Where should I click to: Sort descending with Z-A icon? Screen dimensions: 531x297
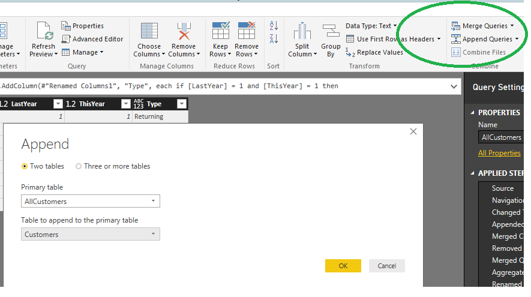(x=274, y=38)
